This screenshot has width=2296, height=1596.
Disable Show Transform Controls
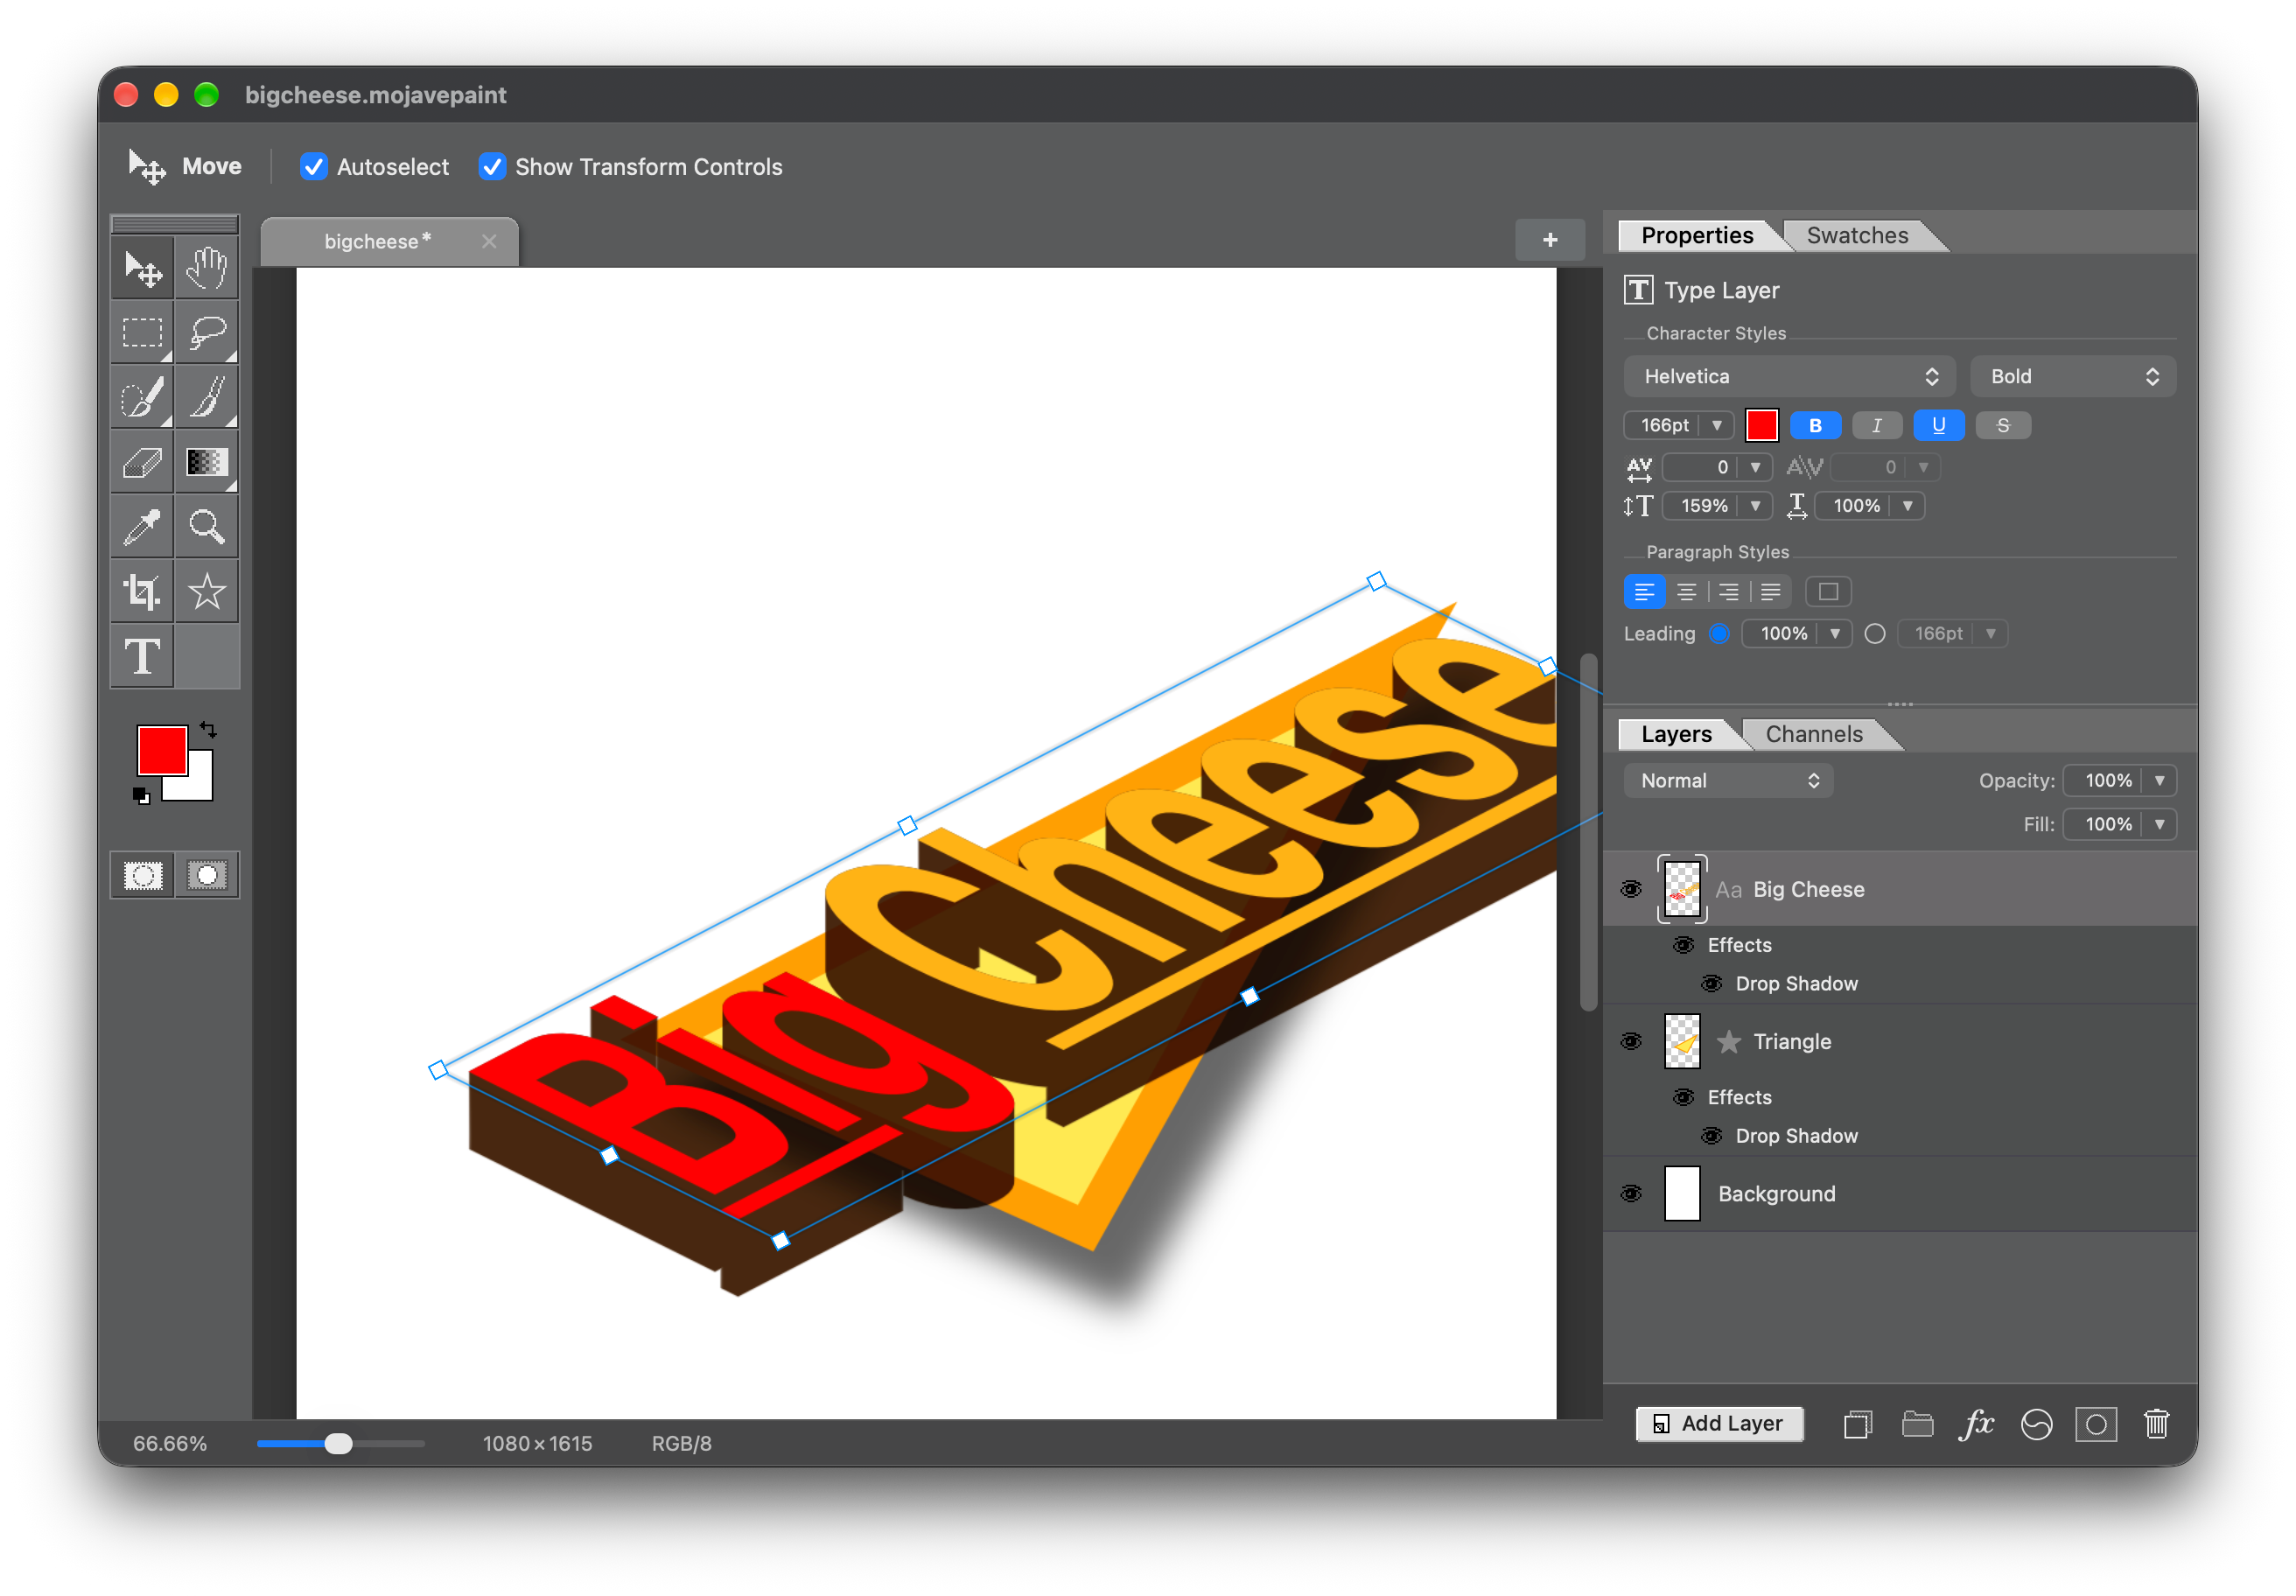492,167
